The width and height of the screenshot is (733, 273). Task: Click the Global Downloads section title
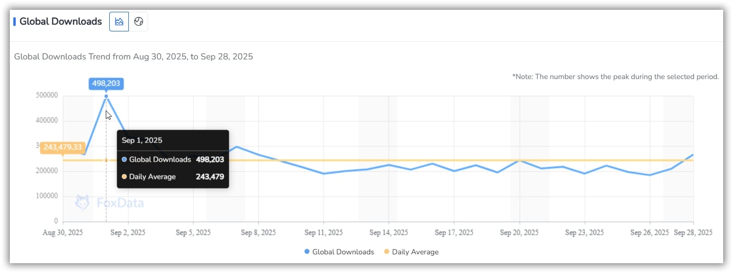click(61, 22)
